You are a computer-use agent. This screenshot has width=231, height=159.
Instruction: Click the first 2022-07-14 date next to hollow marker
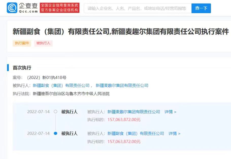38,112
